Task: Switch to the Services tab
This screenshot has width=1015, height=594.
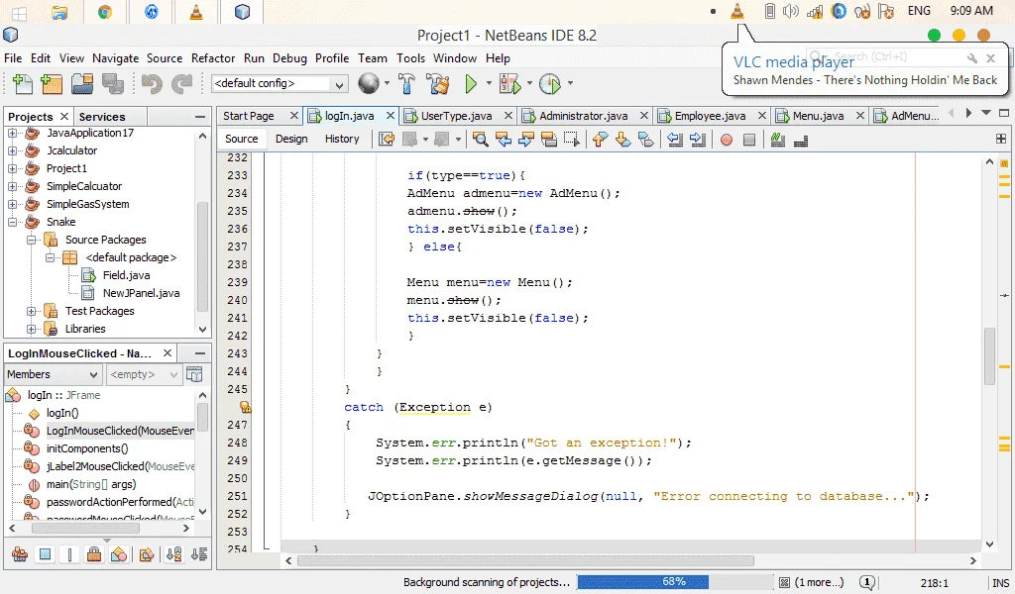Action: 102,117
